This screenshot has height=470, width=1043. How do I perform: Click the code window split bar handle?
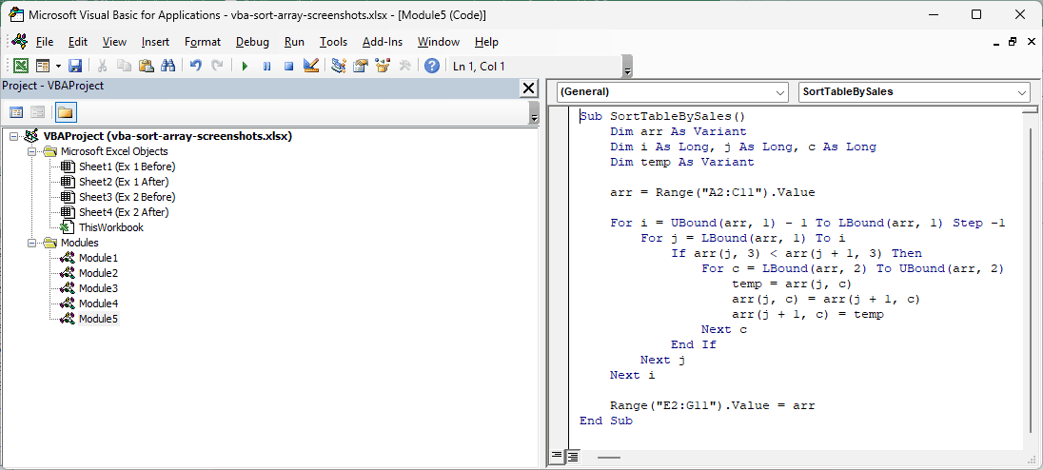coord(1030,109)
